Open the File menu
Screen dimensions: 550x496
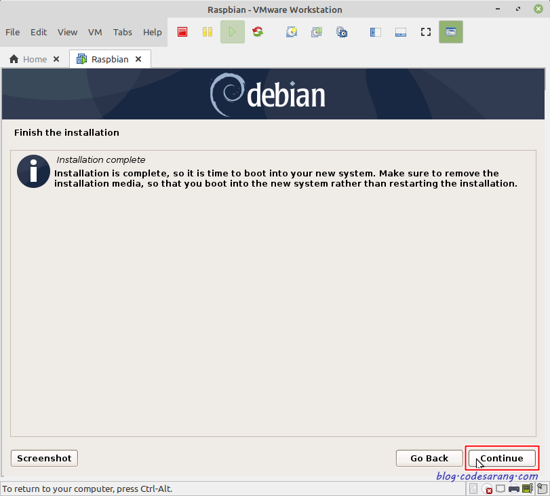coord(13,33)
